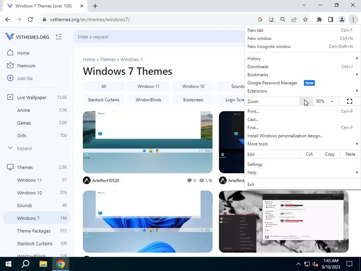Click the Arteffect10520 avatar icon
This screenshot has width=361, height=271.
point(87,180)
